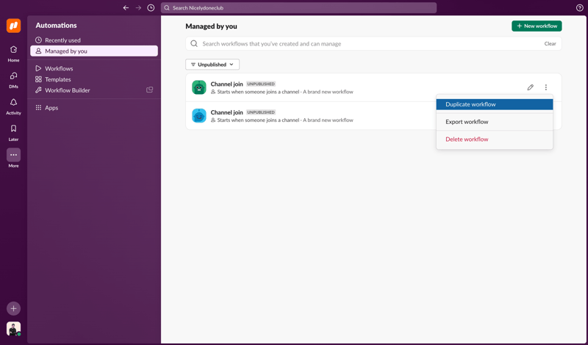This screenshot has height=345, width=588.
Task: Open the Apps section
Action: 94,108
